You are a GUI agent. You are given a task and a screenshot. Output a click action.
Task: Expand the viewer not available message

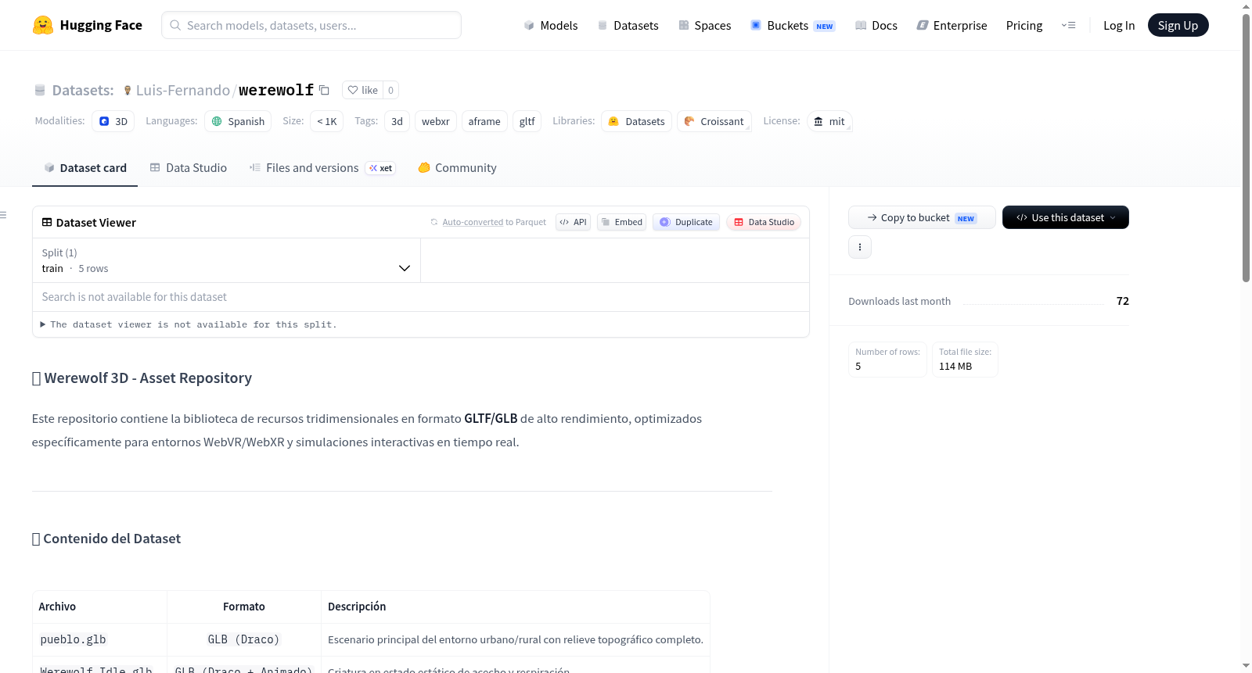189,324
